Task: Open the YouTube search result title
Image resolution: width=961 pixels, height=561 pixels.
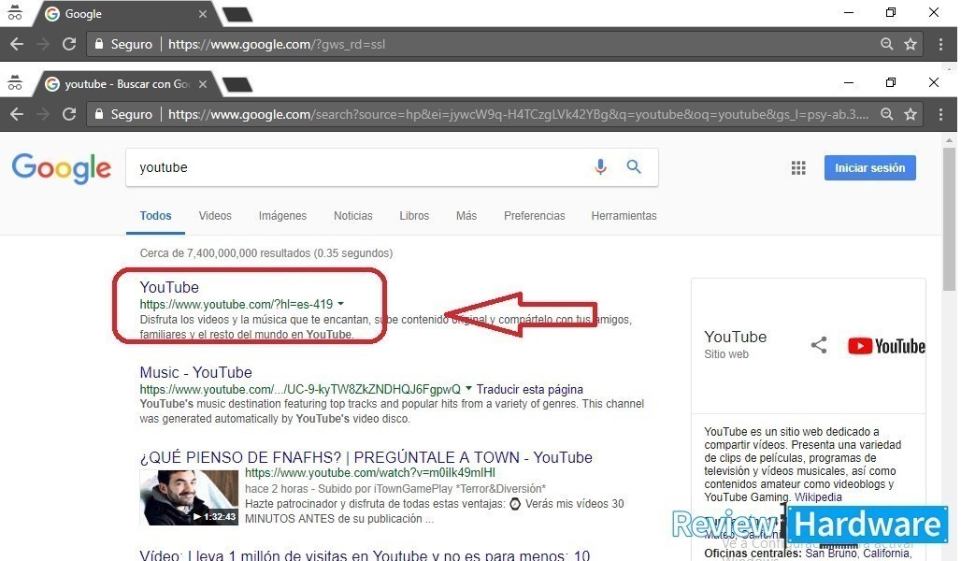Action: coord(169,287)
